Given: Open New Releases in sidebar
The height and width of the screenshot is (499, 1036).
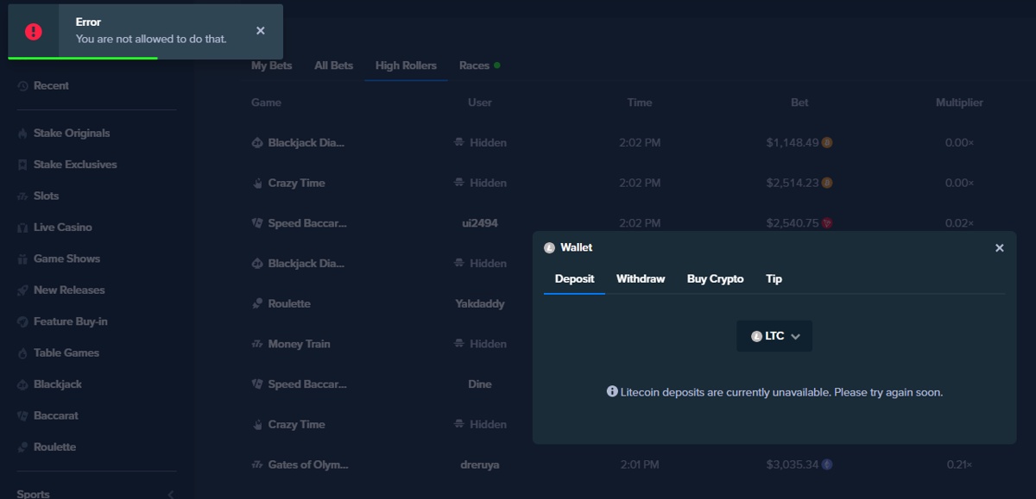Looking at the screenshot, I should coord(69,290).
